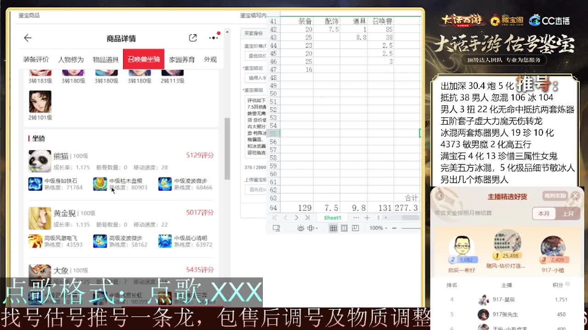Click the 鉴宝原因 text area
The width and height of the screenshot is (588, 330).
pos(256,127)
